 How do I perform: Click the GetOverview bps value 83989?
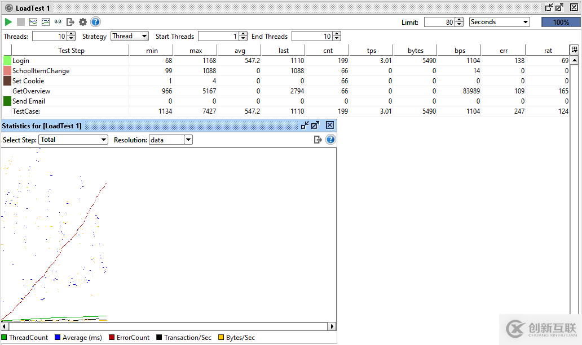(471, 91)
